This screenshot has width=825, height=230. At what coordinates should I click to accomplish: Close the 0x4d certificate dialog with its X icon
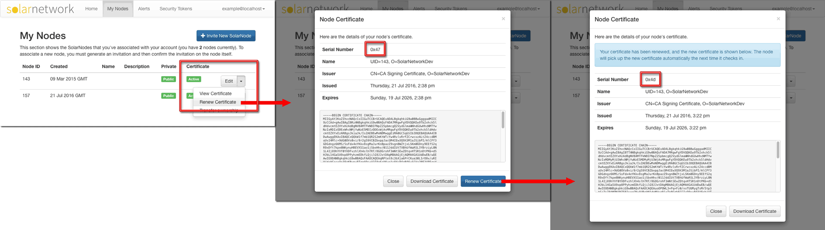pyautogui.click(x=778, y=19)
